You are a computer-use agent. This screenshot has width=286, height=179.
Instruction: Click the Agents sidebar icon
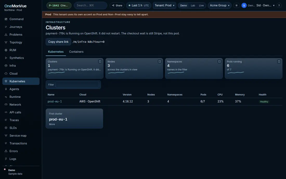point(6,89)
